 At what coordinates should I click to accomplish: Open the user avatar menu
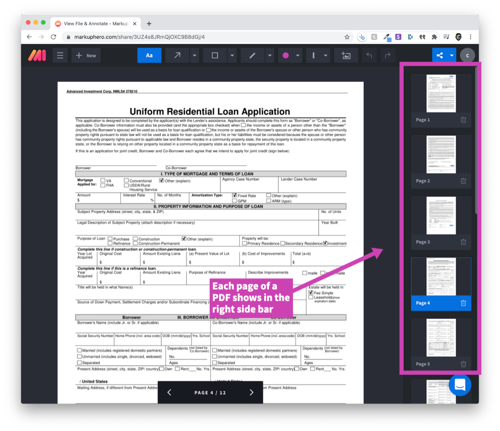pos(468,56)
